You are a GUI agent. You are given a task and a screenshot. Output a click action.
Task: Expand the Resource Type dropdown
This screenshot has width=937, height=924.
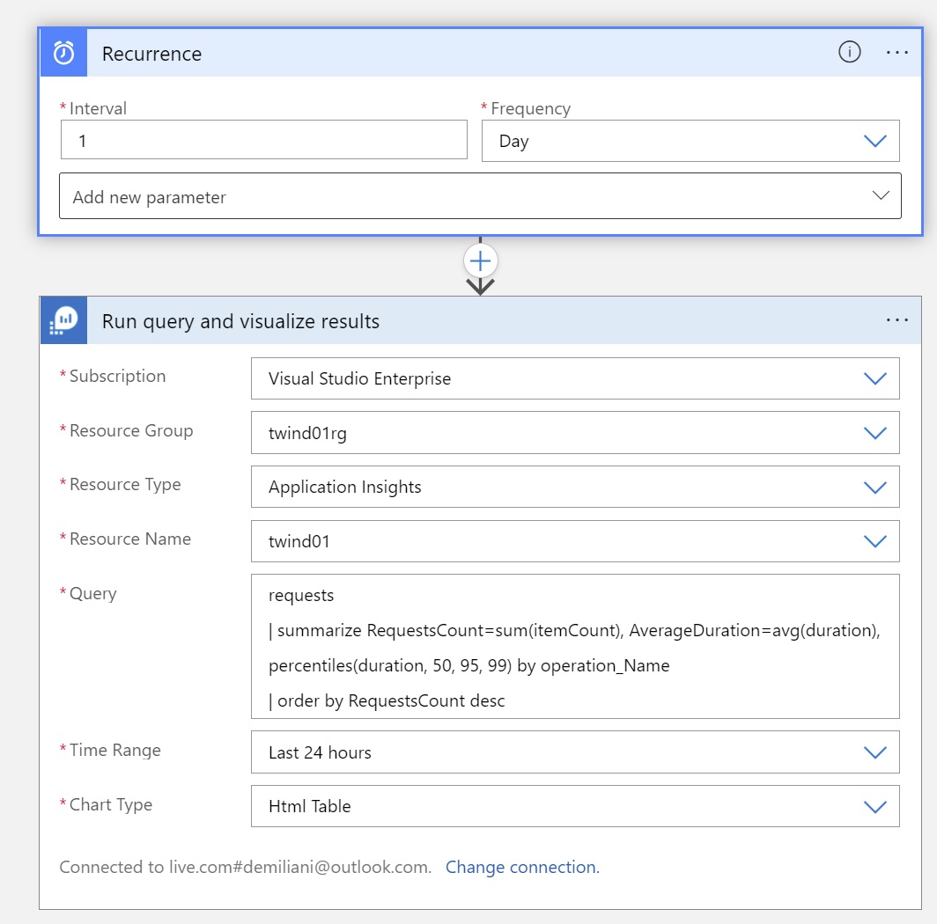(574, 487)
